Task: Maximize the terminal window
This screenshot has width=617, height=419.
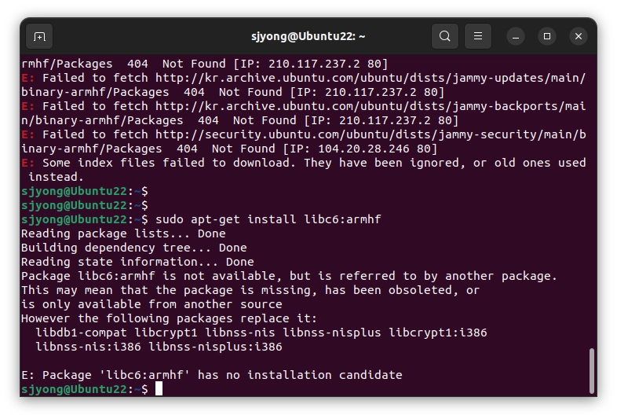Action: (x=547, y=37)
